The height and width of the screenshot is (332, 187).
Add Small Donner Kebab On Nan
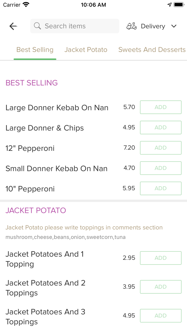[161, 168]
